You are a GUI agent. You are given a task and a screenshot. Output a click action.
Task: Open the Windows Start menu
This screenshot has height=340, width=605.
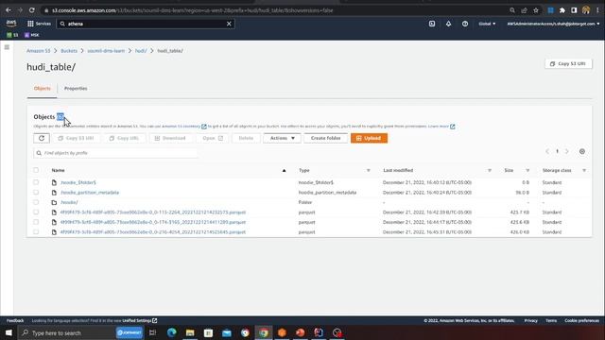[x=9, y=332]
